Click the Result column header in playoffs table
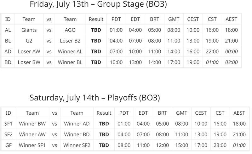 (x=104, y=113)
